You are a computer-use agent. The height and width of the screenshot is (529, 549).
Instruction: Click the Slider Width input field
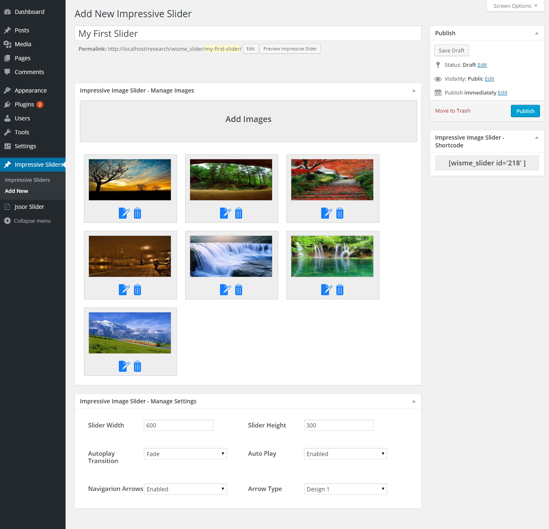[x=179, y=425]
